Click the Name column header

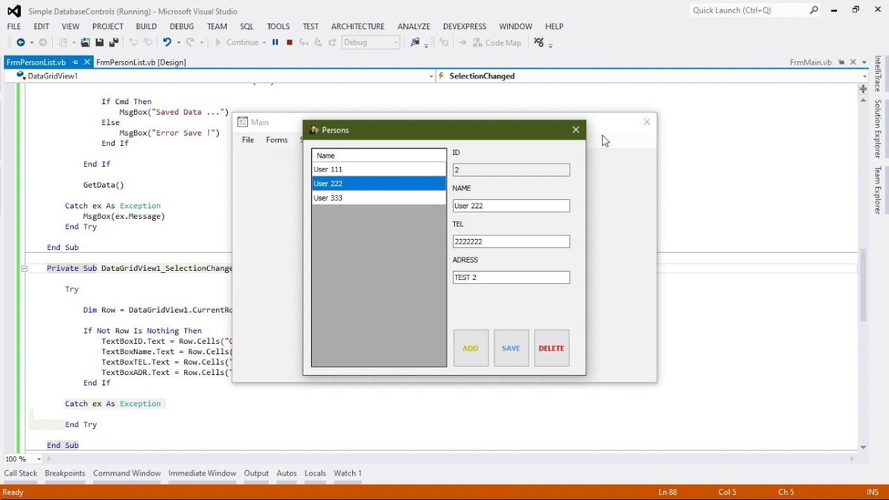[x=379, y=156]
